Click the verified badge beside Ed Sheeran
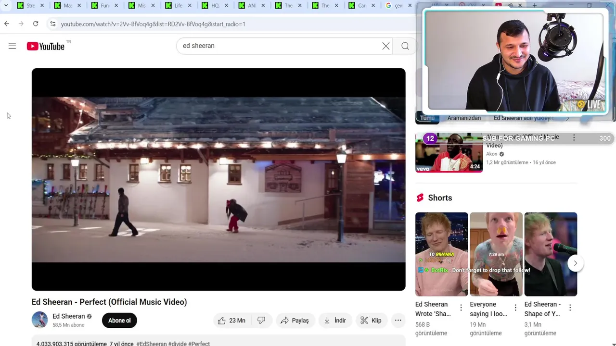This screenshot has height=346, width=616. point(89,317)
